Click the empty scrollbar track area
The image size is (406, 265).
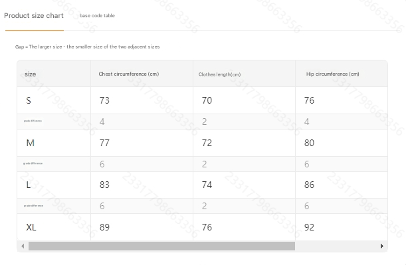pyautogui.click(x=337, y=246)
